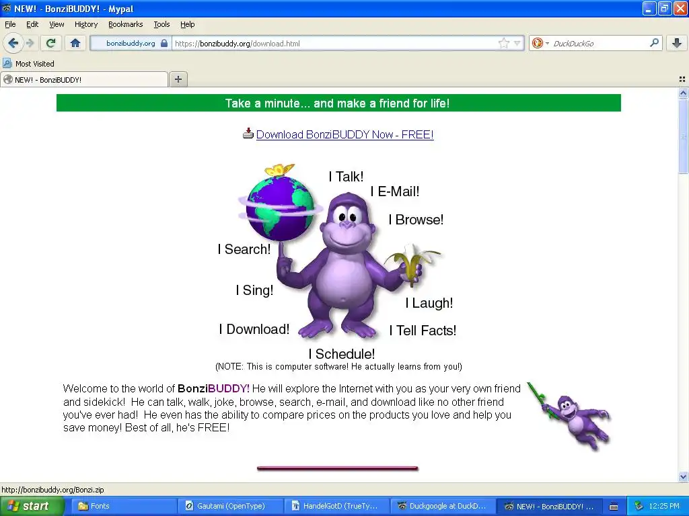This screenshot has width=689, height=516.
Task: Click the vertical scrollbar thumb
Action: [x=683, y=136]
